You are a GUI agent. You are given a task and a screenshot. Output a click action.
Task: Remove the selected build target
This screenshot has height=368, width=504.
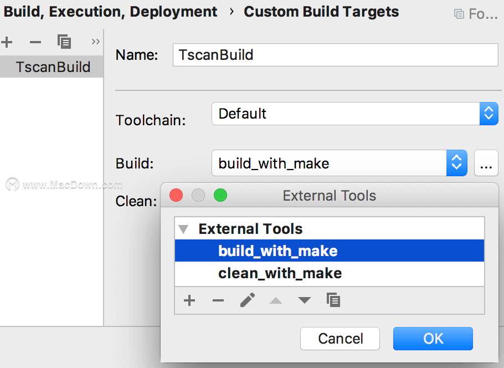pos(35,42)
